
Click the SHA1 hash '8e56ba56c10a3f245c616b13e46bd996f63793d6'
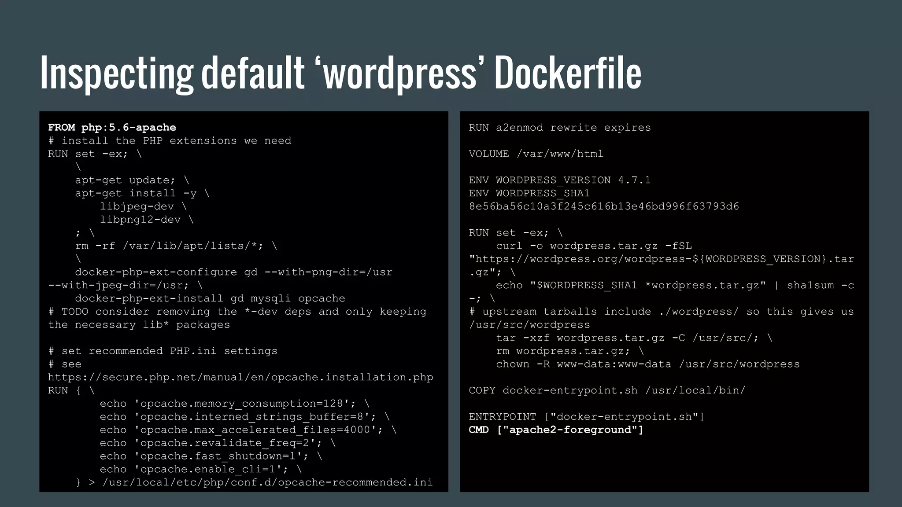604,206
